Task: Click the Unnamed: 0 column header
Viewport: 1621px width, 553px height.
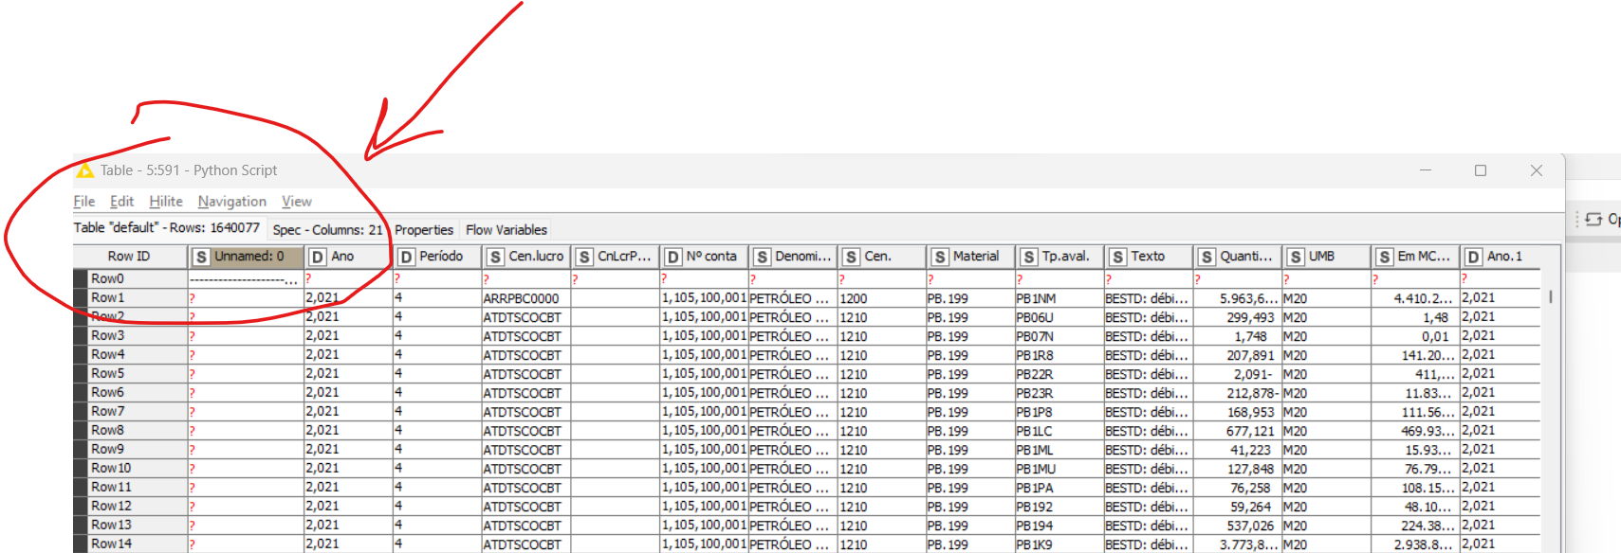Action: click(249, 257)
